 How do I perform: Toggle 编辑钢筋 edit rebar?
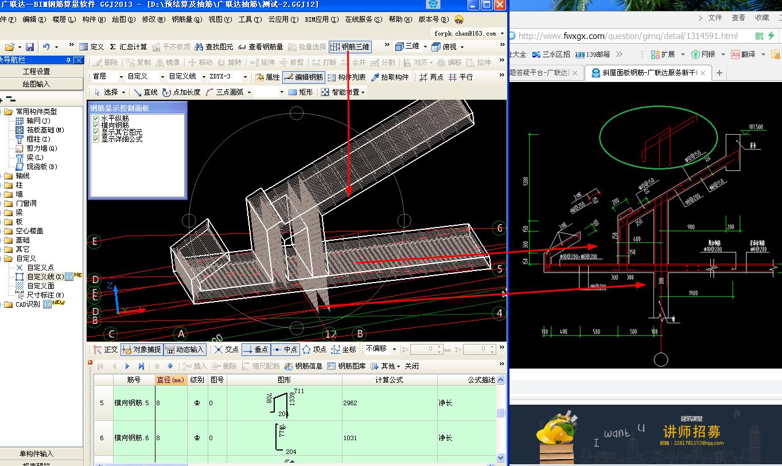(x=304, y=77)
